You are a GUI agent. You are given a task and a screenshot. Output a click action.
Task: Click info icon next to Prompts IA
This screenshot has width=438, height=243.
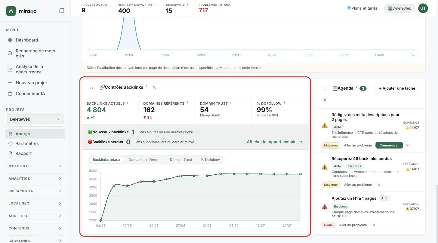pyautogui.click(x=188, y=4)
